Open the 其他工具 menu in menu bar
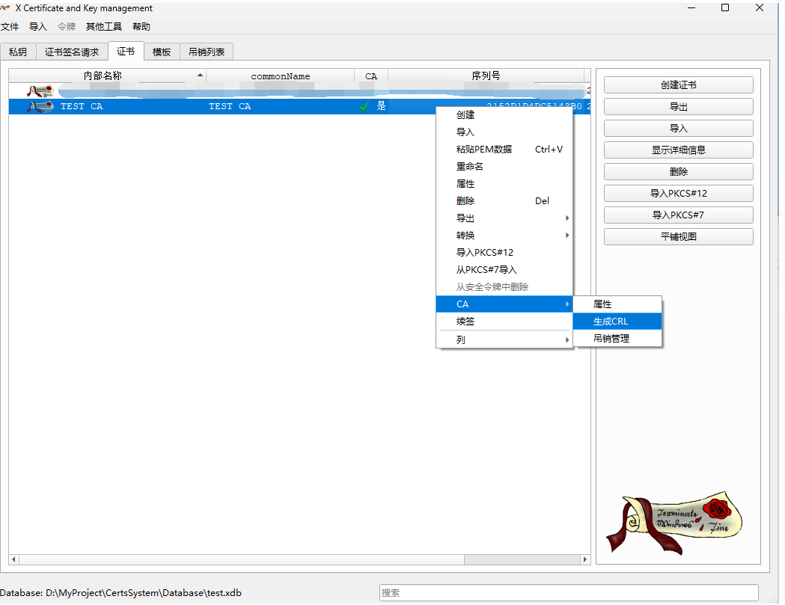 (103, 27)
